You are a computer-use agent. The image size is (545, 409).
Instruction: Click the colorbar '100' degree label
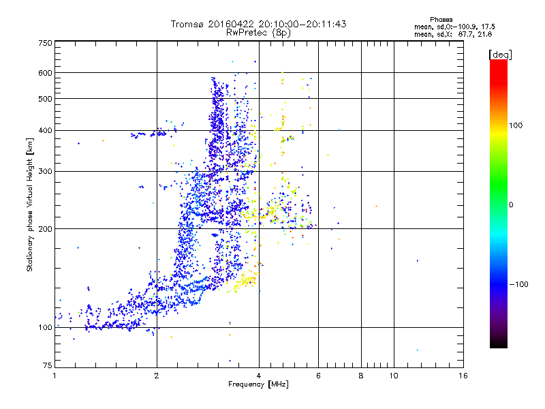(516, 125)
